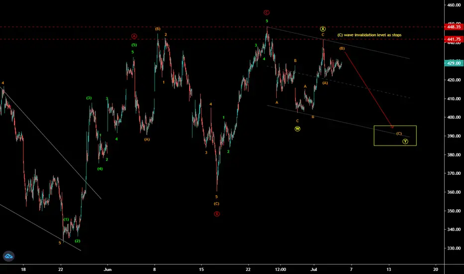Screen dimensions: 464x274
Task: Select the yellow circled W wave label
Action: tap(297, 129)
